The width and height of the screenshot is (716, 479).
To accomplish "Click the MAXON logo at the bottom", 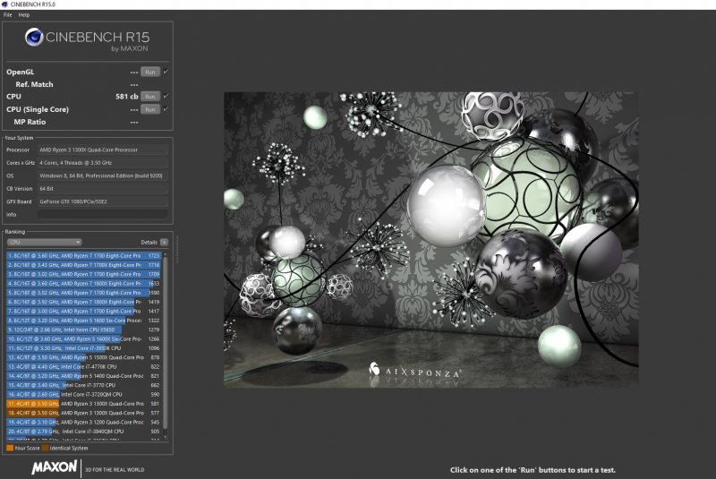I will (55, 467).
